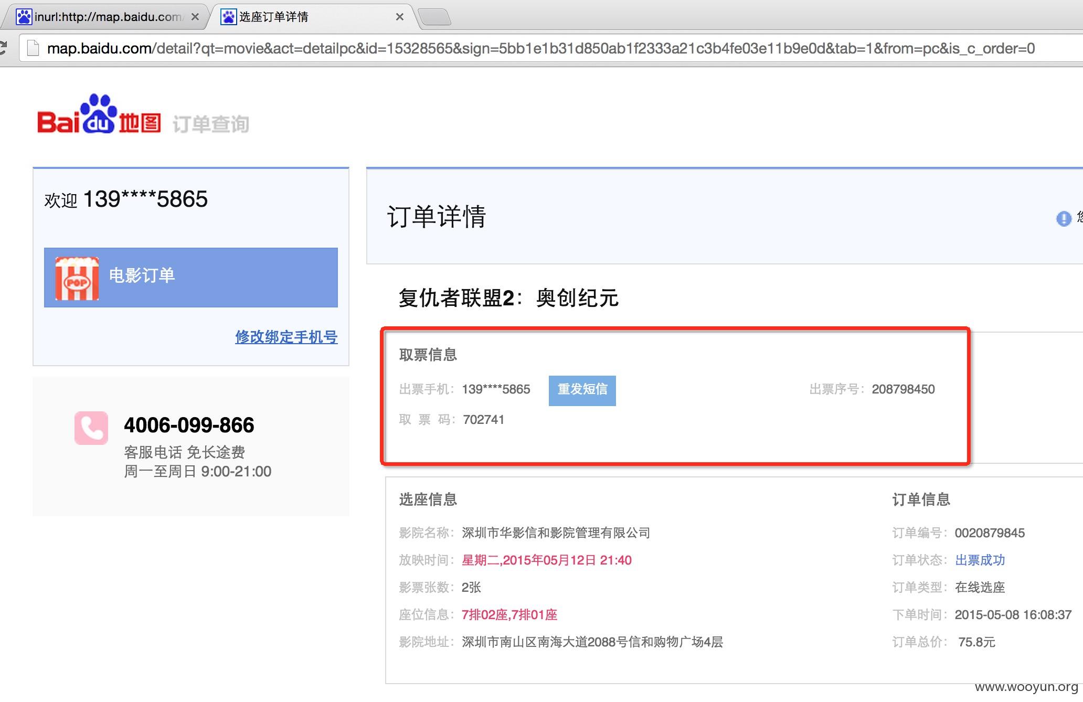The width and height of the screenshot is (1083, 702).
Task: Click cinema address 深圳市南山区南海大道2088号
Action: coord(592,642)
